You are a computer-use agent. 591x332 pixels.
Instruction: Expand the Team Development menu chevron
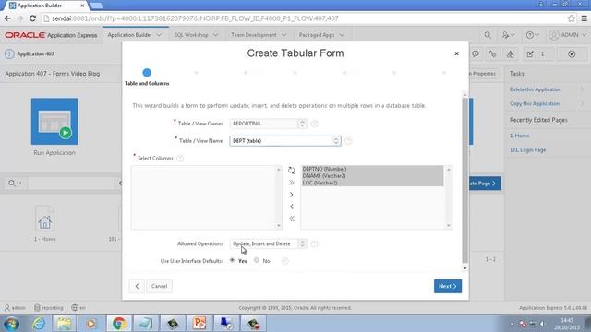coord(283,35)
